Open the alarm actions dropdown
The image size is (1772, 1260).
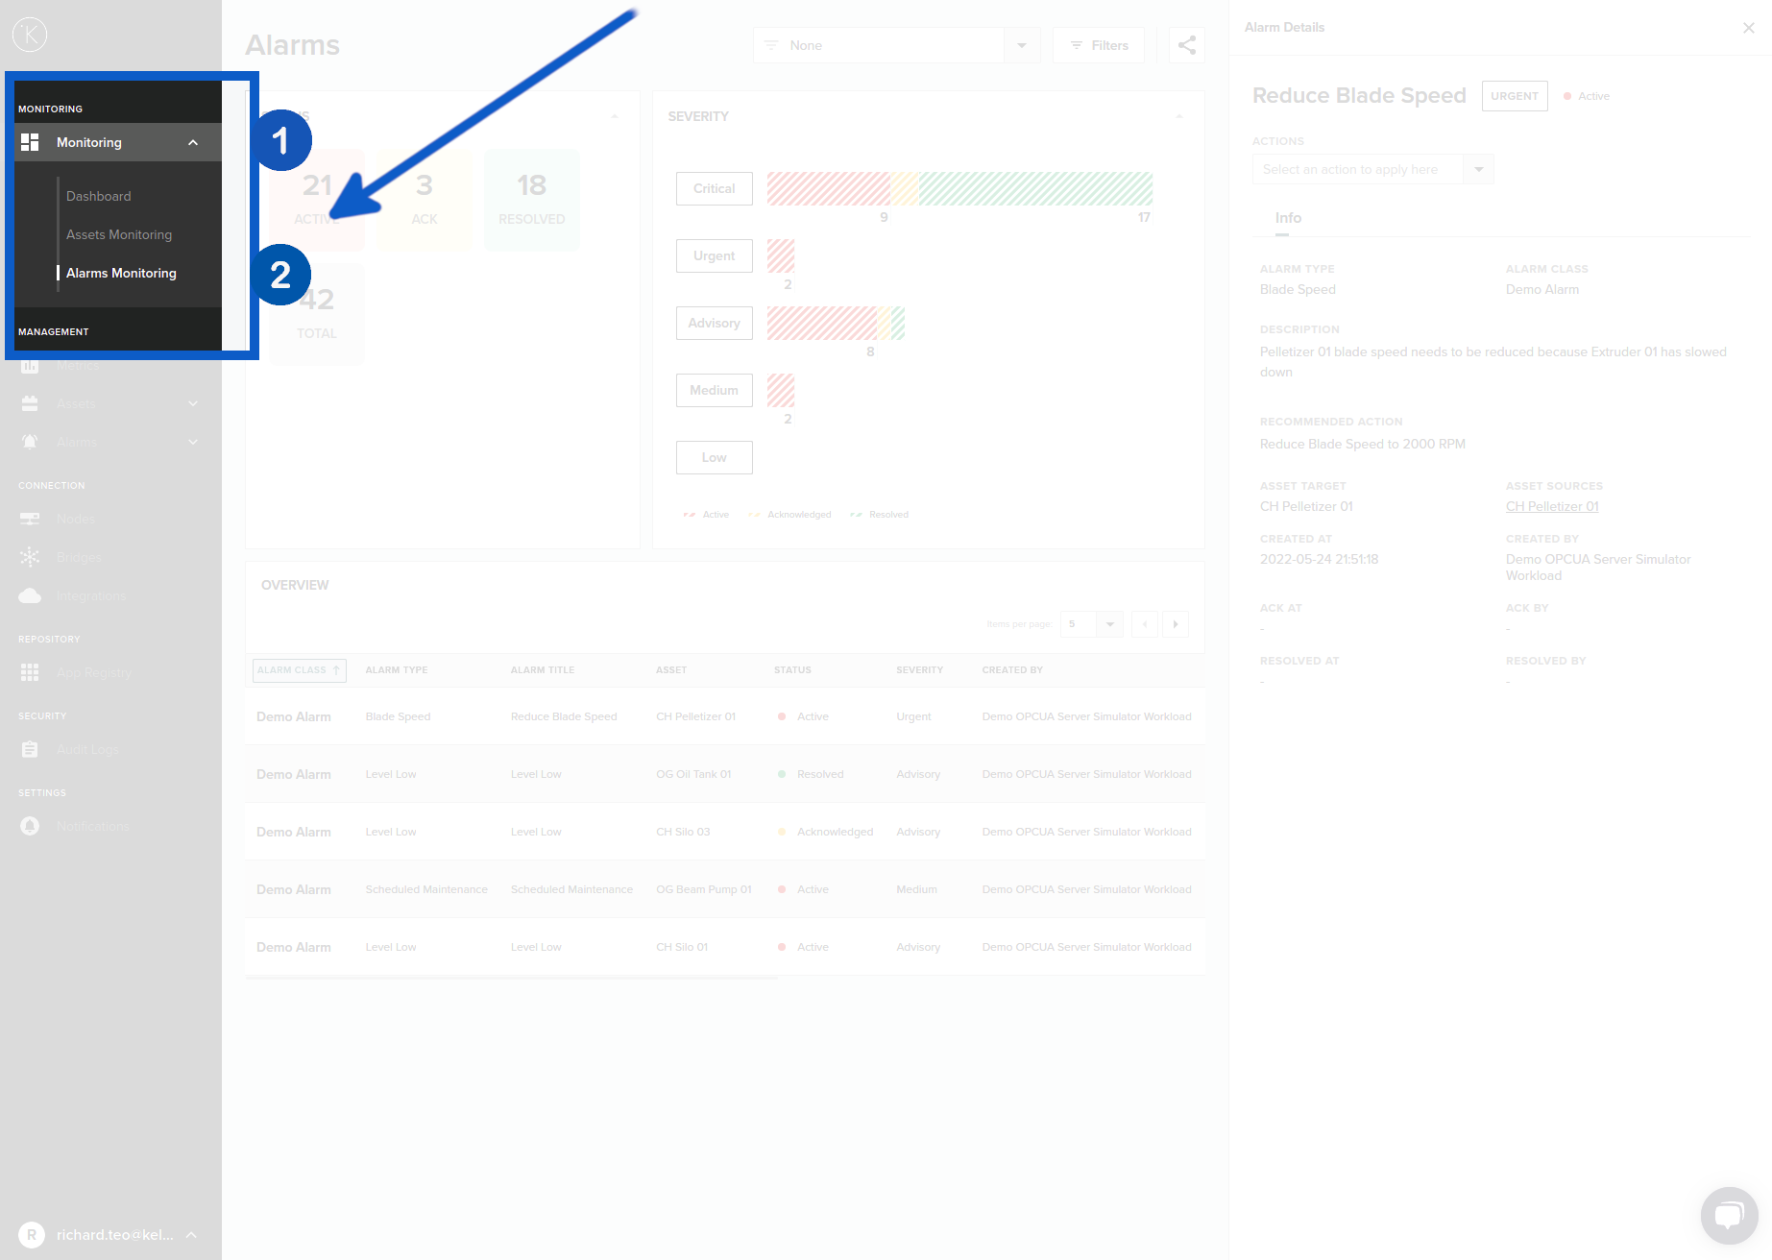coord(1478,169)
